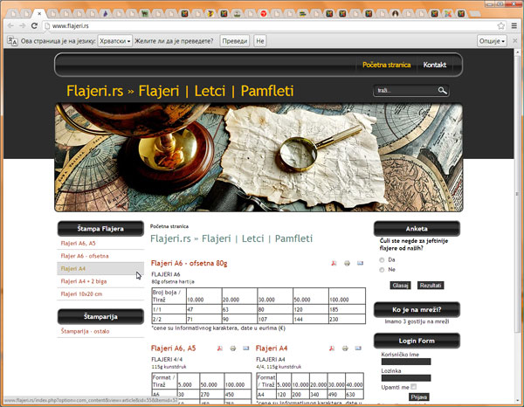Click the search magnifier icon in site header
This screenshot has width=524, height=407.
pos(443,90)
